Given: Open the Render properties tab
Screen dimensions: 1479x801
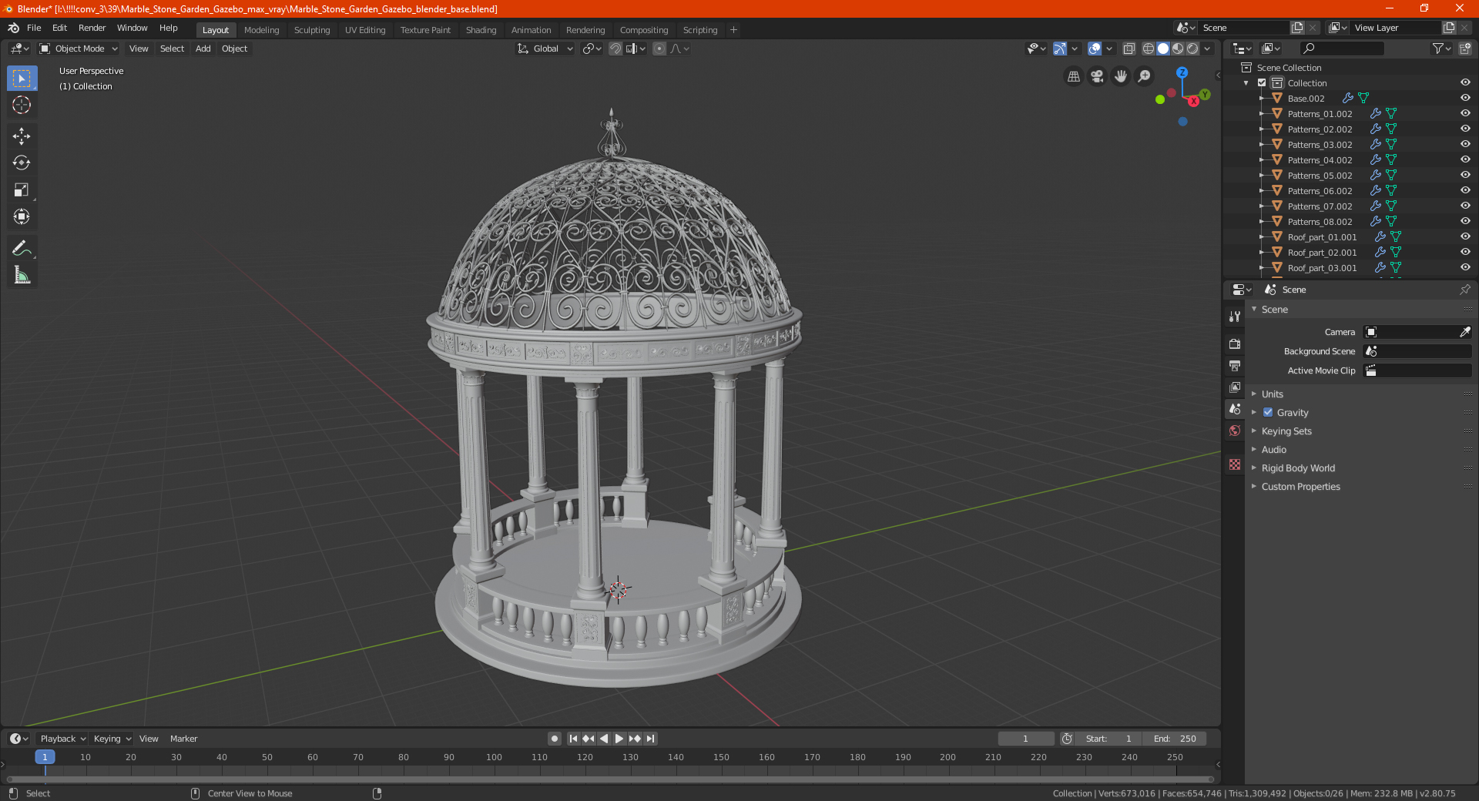Looking at the screenshot, I should click(1235, 344).
